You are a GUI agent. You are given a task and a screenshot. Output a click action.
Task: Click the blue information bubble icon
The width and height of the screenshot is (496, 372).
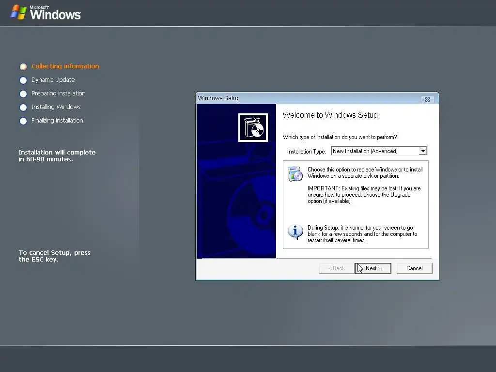click(295, 232)
